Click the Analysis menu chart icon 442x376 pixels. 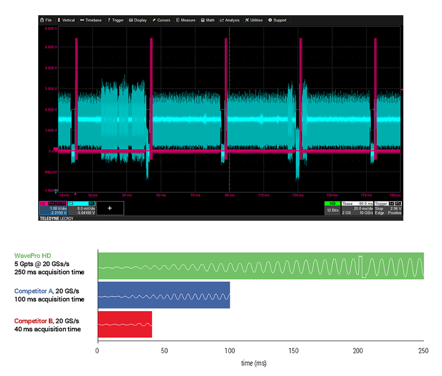[x=222, y=20]
